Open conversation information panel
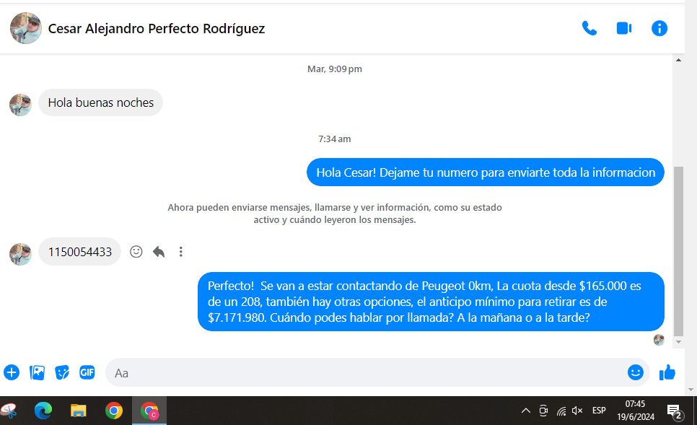The width and height of the screenshot is (697, 425). click(x=659, y=28)
